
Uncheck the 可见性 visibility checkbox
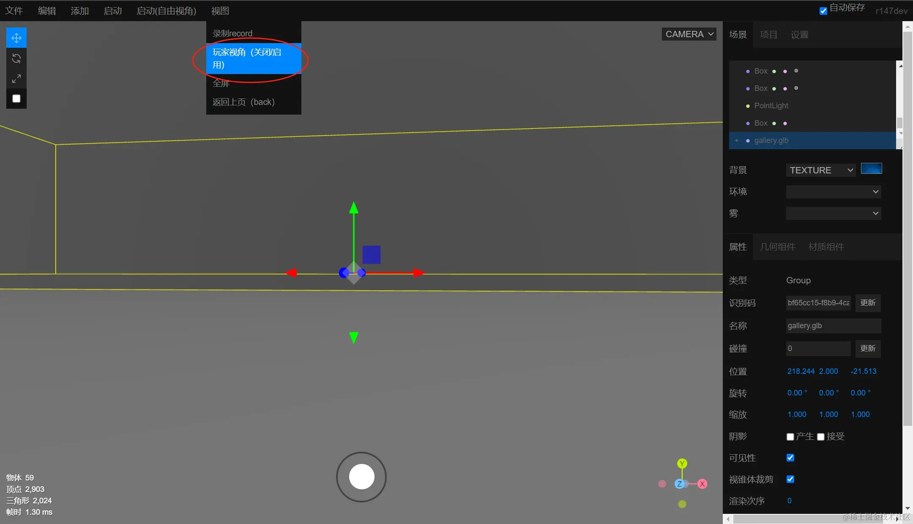(790, 458)
